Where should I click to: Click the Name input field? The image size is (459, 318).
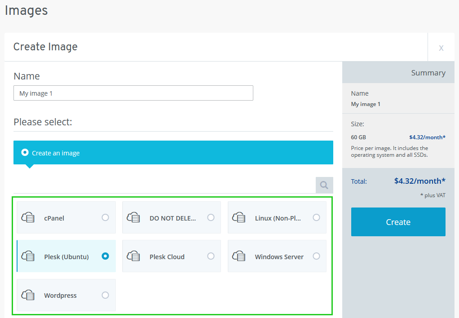pyautogui.click(x=133, y=93)
